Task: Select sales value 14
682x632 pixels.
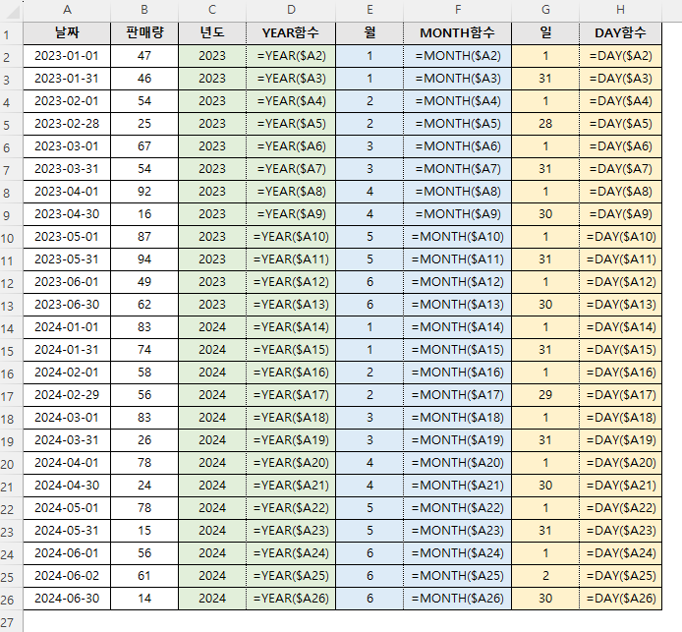Action: point(144,599)
